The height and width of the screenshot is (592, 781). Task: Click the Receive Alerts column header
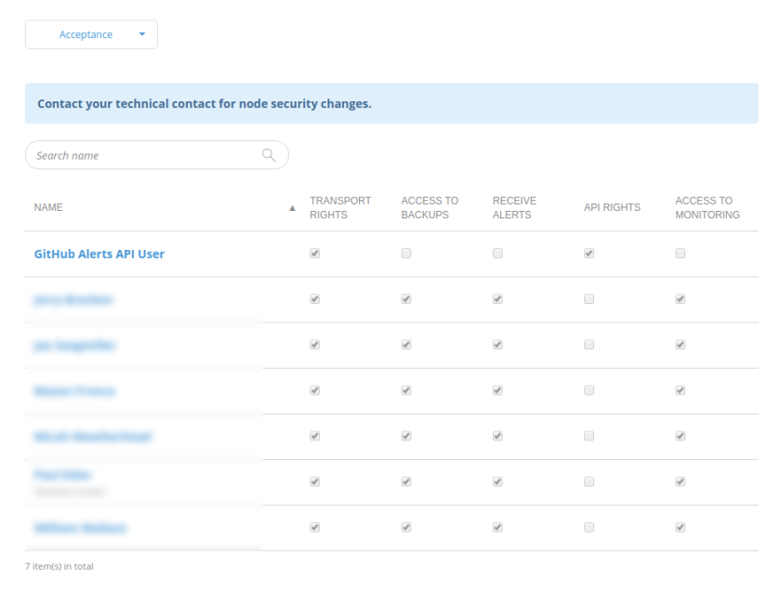pos(514,207)
